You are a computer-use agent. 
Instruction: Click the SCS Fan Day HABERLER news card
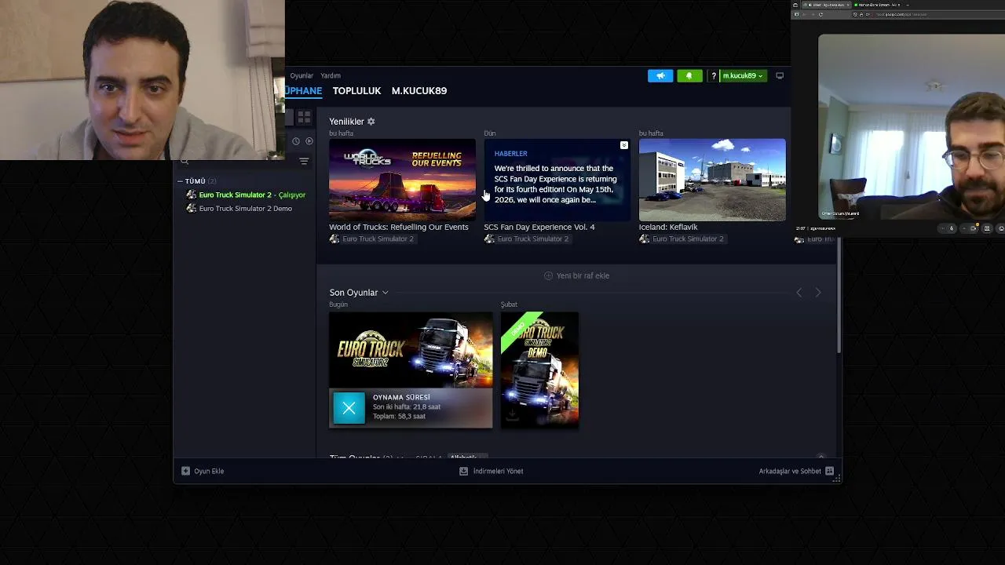click(x=557, y=180)
